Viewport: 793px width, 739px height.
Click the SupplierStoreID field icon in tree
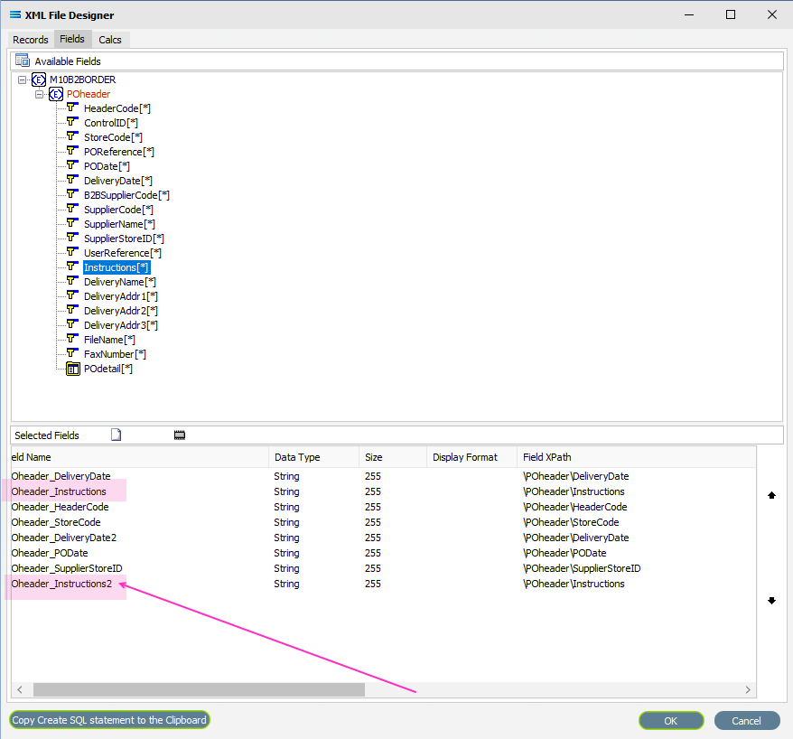point(72,238)
